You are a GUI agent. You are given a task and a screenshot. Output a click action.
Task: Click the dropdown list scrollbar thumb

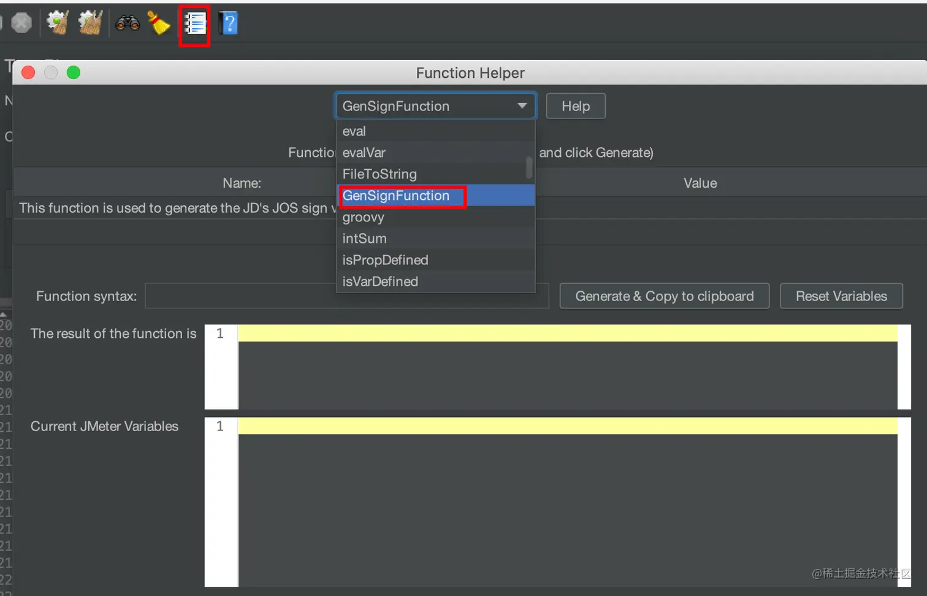pyautogui.click(x=529, y=168)
